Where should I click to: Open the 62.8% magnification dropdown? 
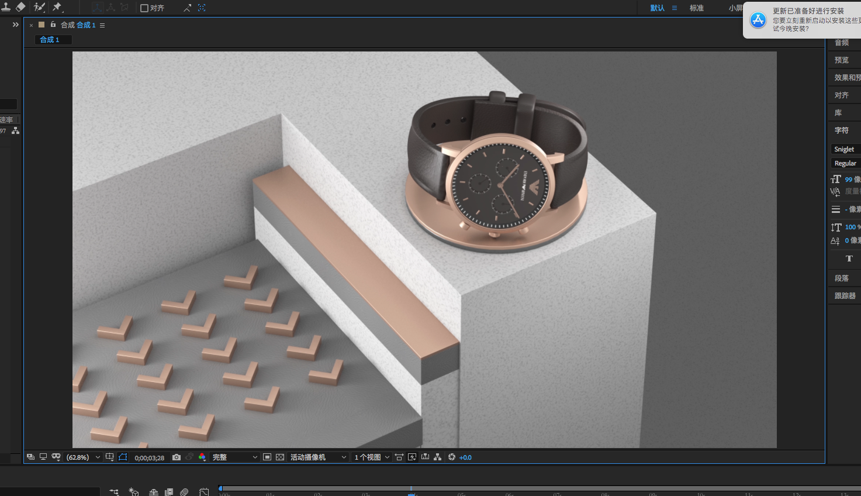(83, 457)
